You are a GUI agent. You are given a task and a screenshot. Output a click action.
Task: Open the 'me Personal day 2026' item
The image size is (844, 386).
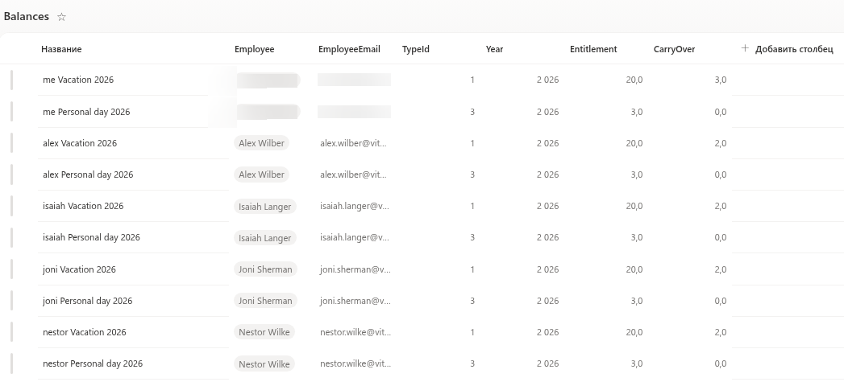click(x=86, y=112)
